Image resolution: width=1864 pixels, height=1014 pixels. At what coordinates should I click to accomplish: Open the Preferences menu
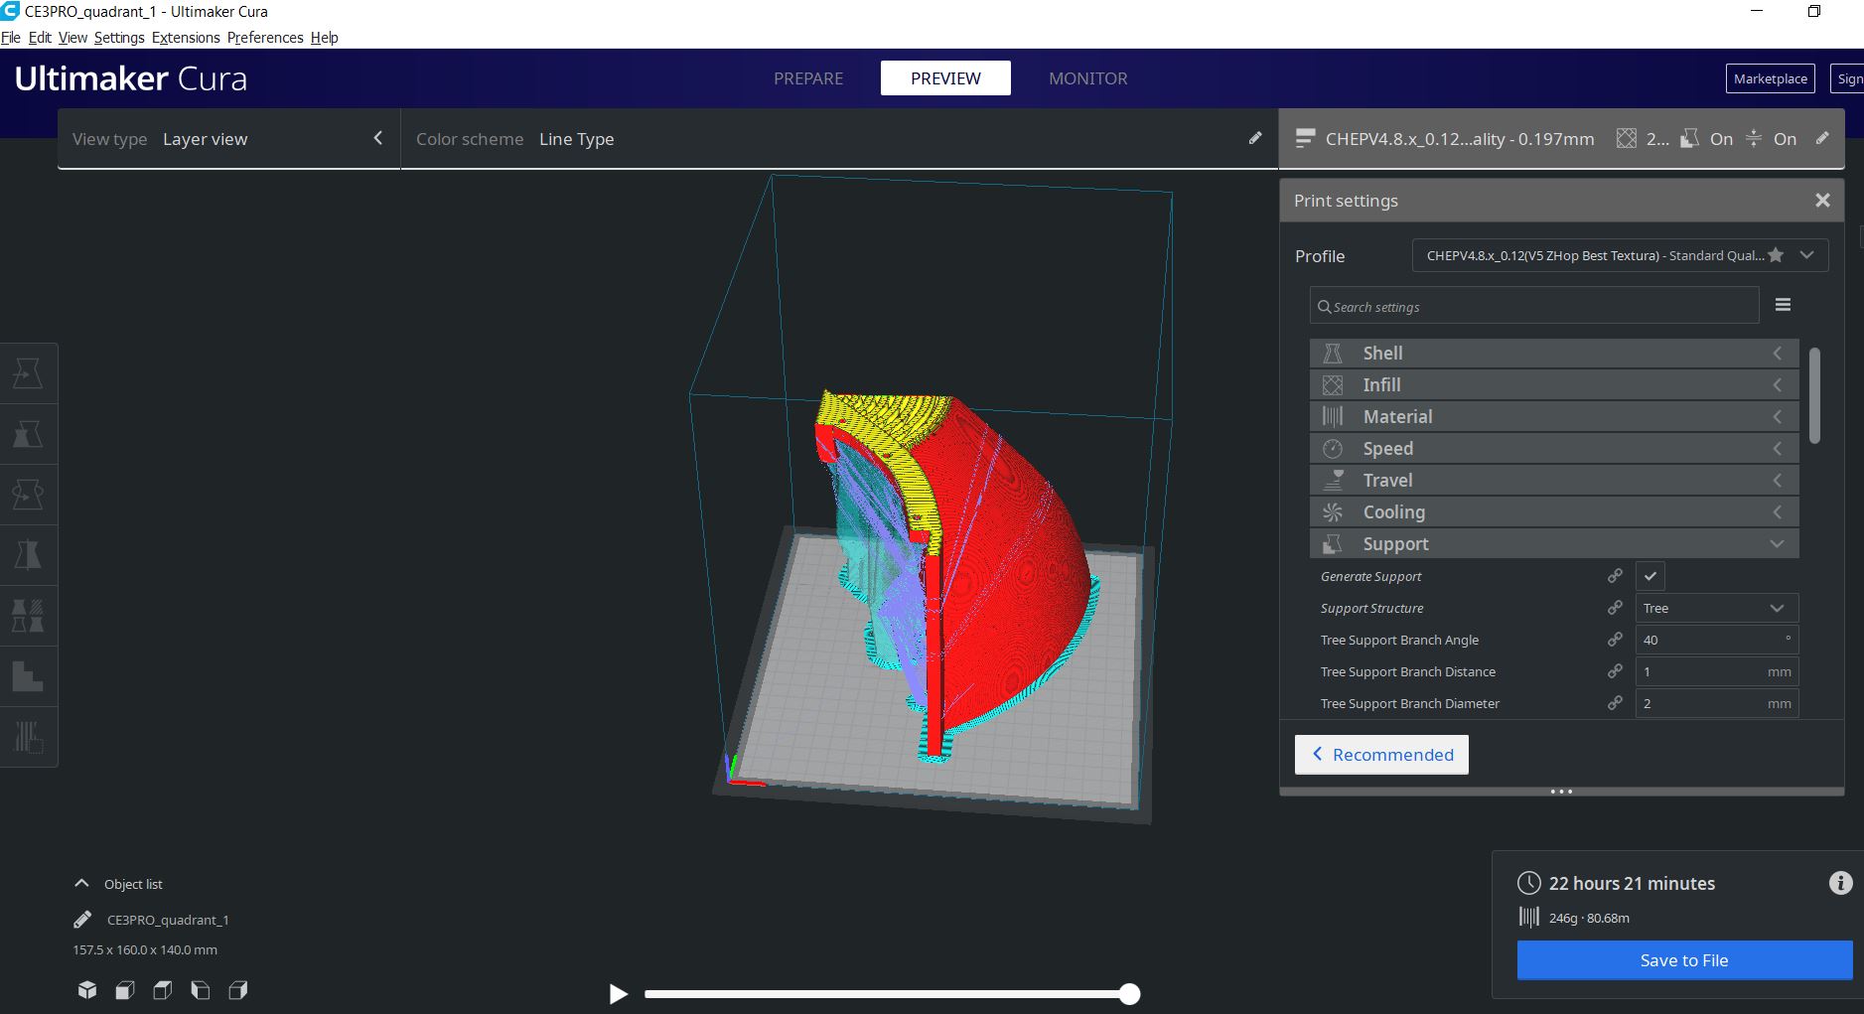tap(265, 38)
